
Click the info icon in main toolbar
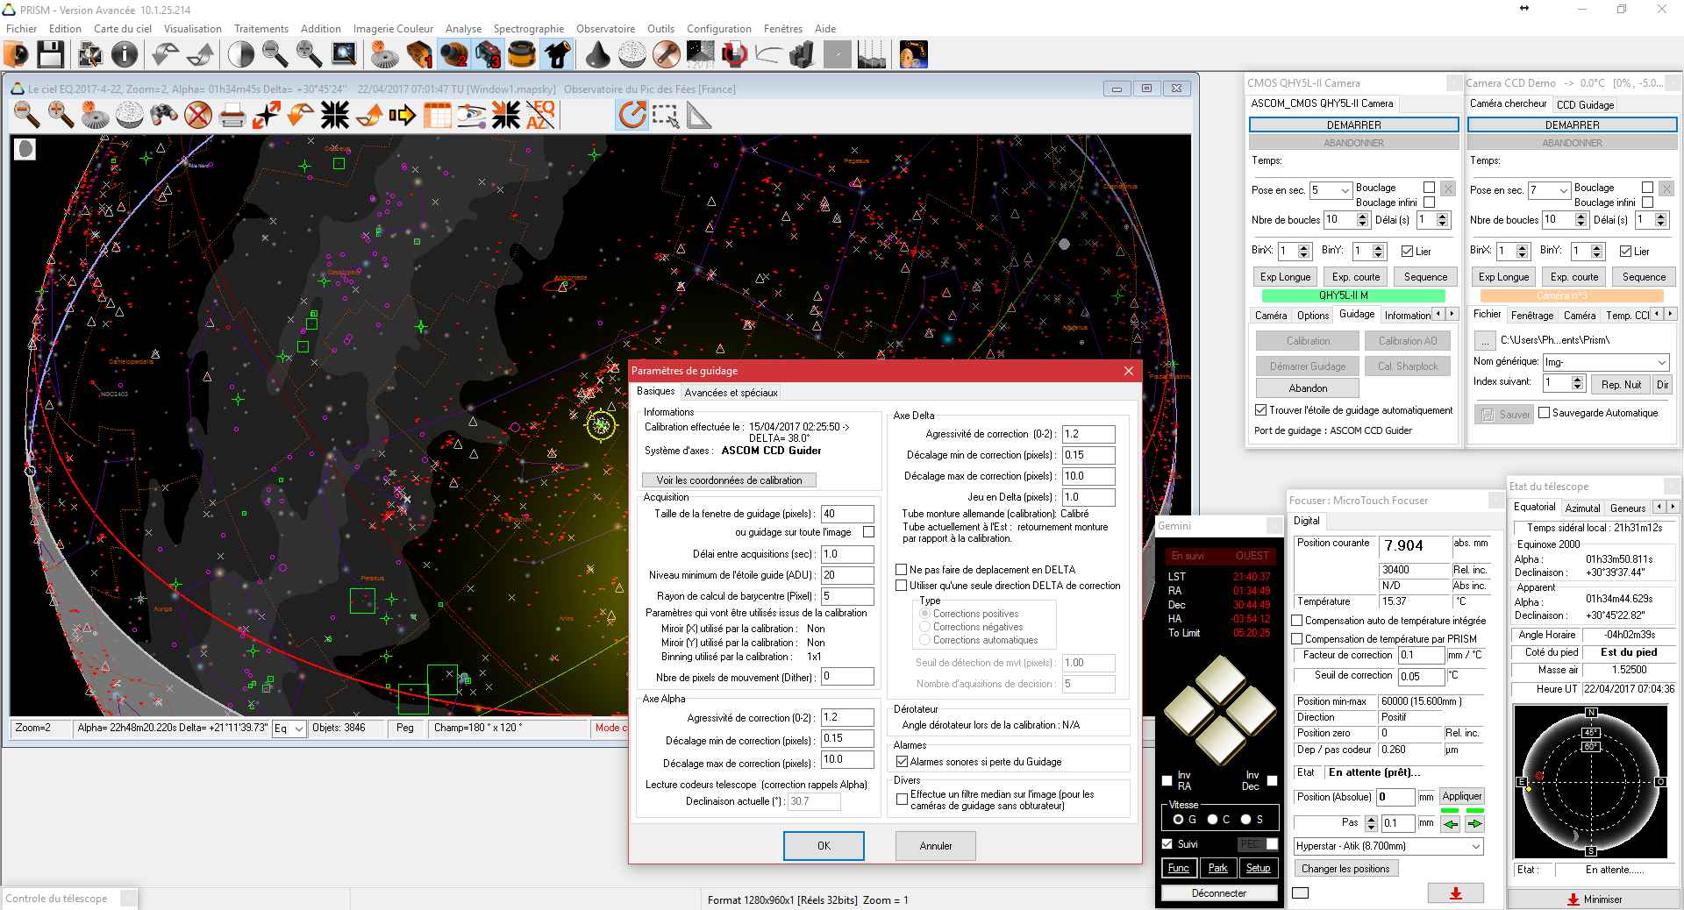tap(125, 54)
